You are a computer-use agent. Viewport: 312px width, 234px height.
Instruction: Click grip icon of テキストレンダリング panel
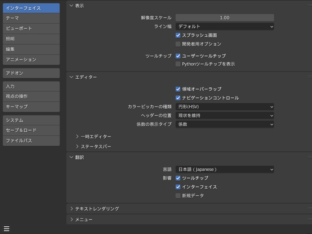[309, 209]
